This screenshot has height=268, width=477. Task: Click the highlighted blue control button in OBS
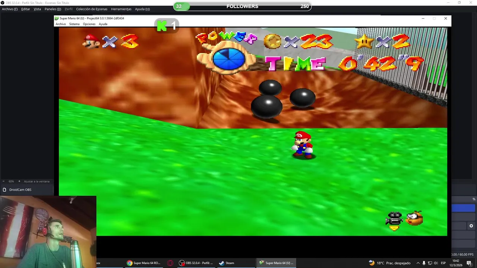tap(463, 208)
